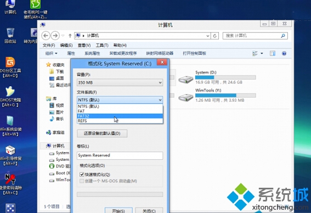311x213 pixels.
Task: Refresh the Explorer address bar
Action: pyautogui.click(x=214, y=36)
